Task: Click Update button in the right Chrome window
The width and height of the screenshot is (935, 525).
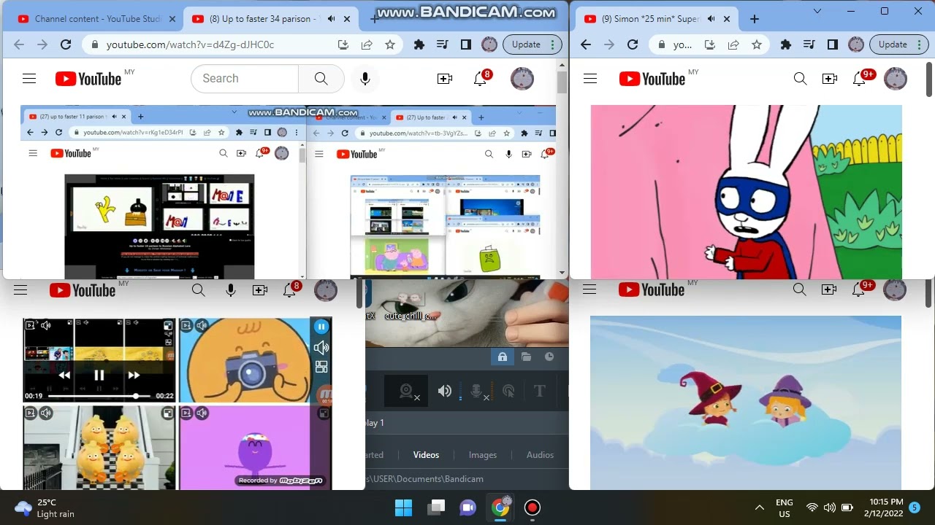Action: pyautogui.click(x=893, y=44)
